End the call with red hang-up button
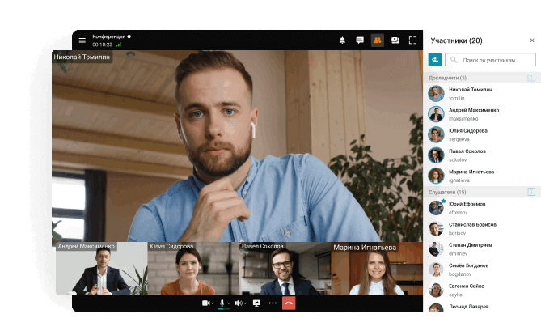Image resolution: width=541 pixels, height=331 pixels. click(x=290, y=303)
